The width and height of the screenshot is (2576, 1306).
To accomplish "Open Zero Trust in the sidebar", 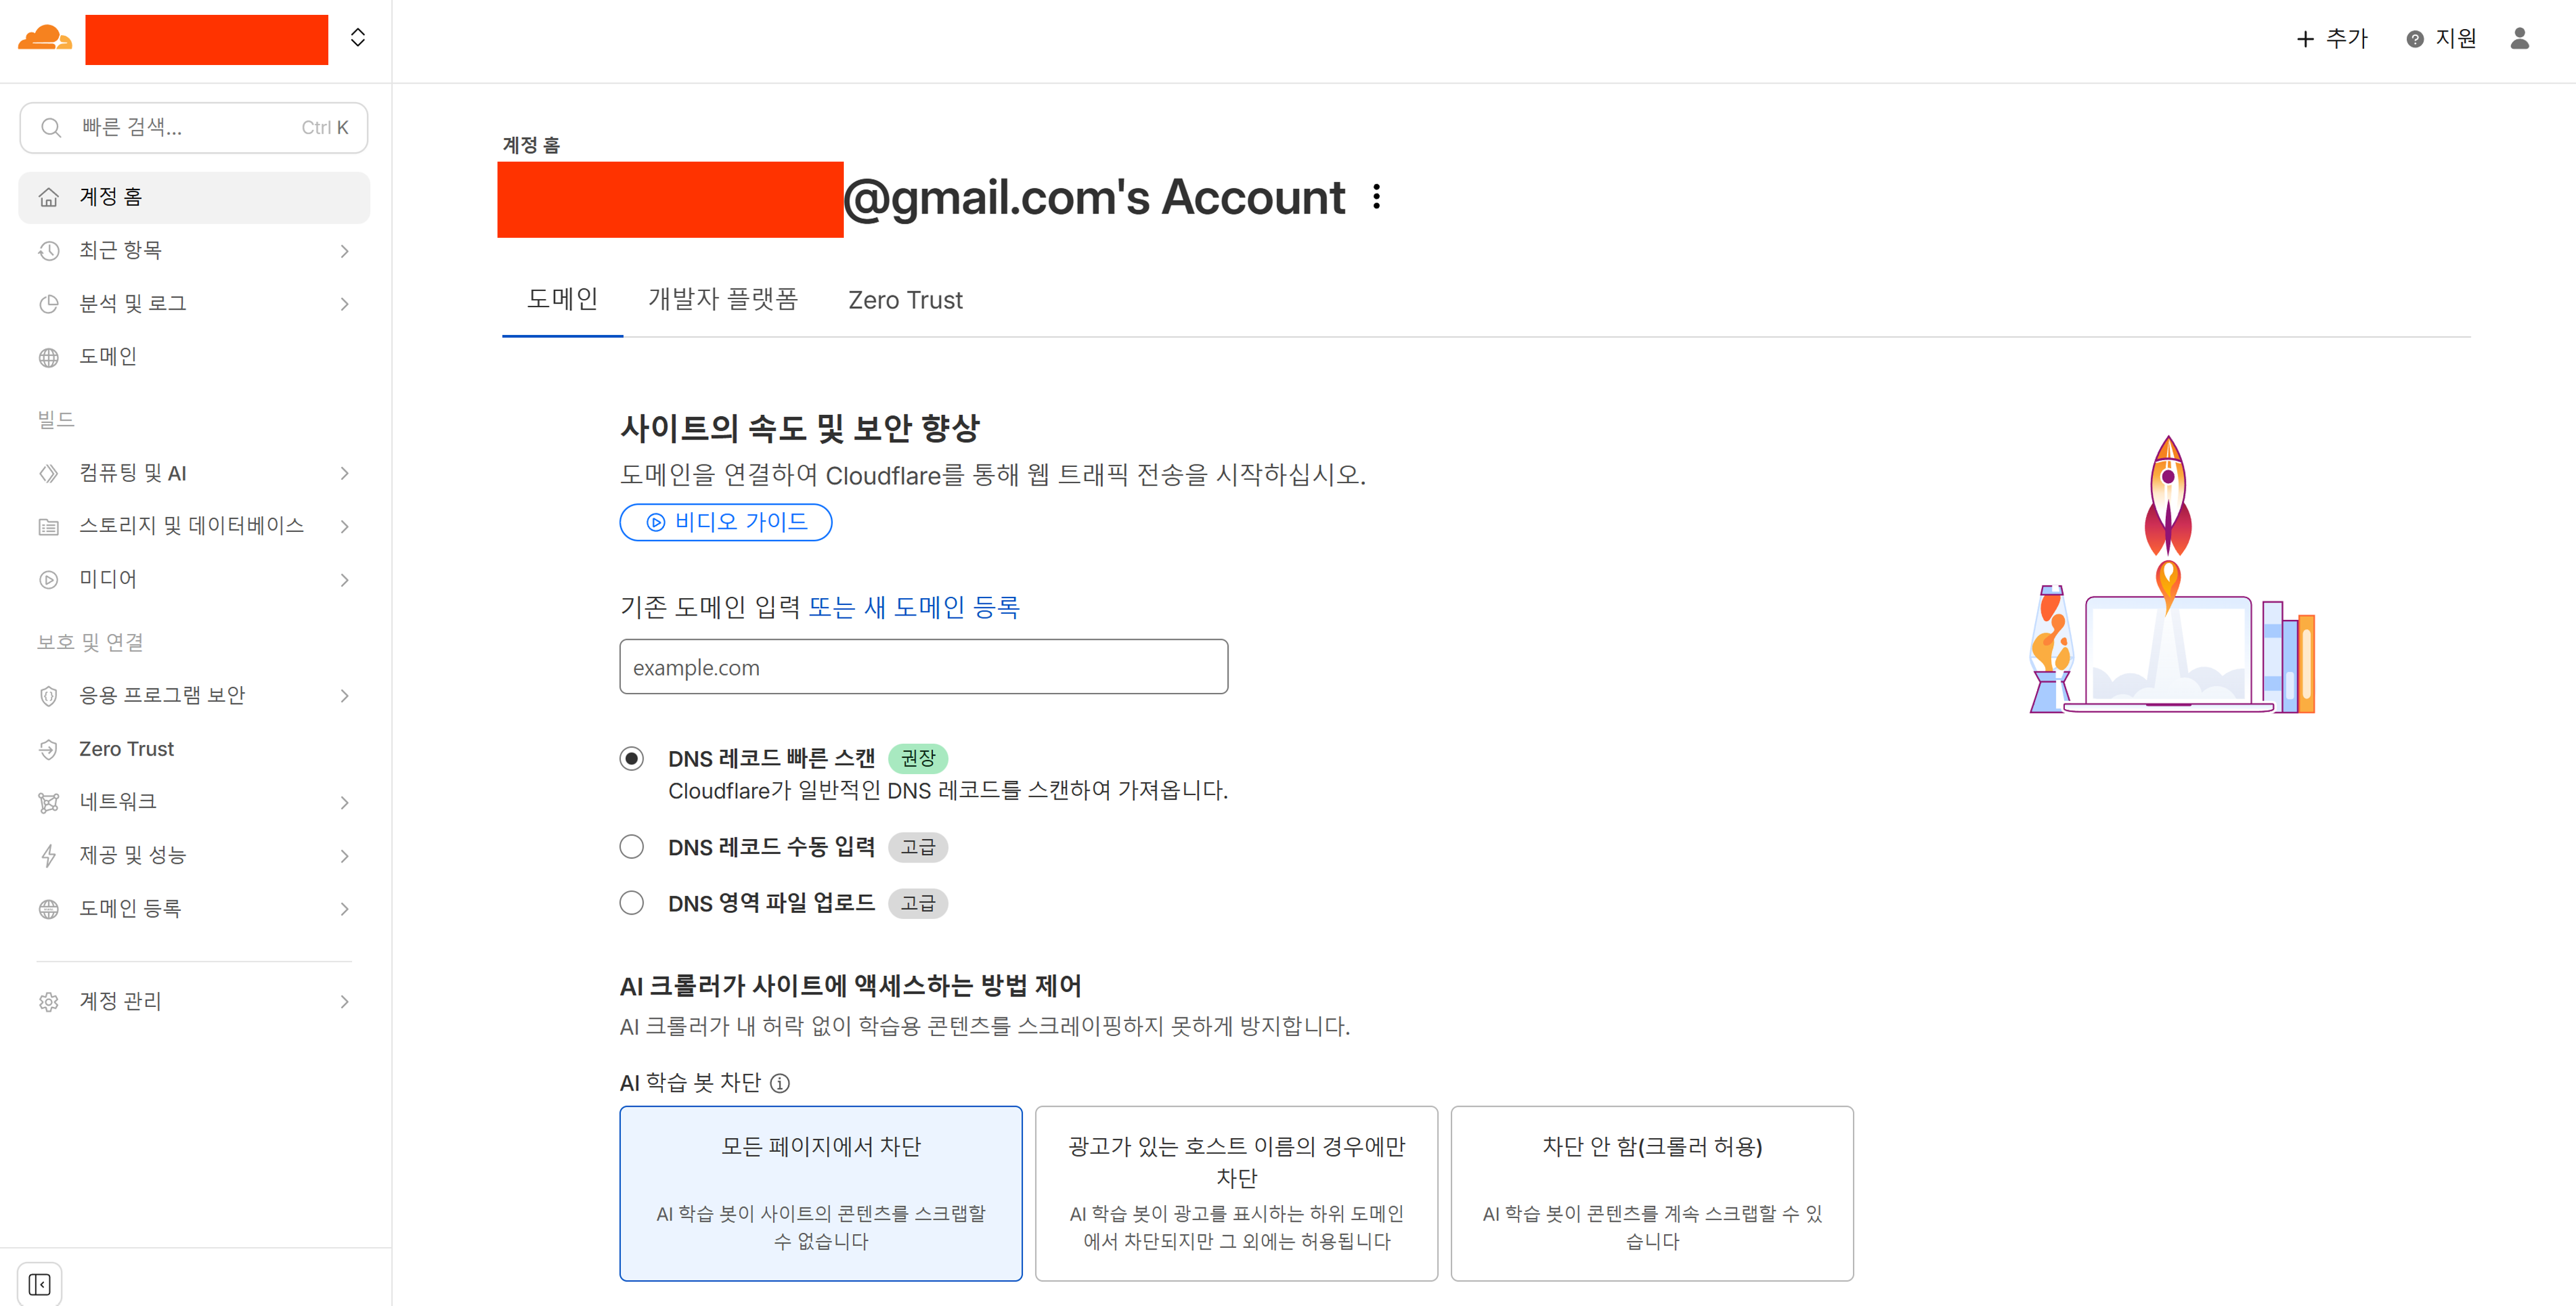I will pyautogui.click(x=127, y=749).
